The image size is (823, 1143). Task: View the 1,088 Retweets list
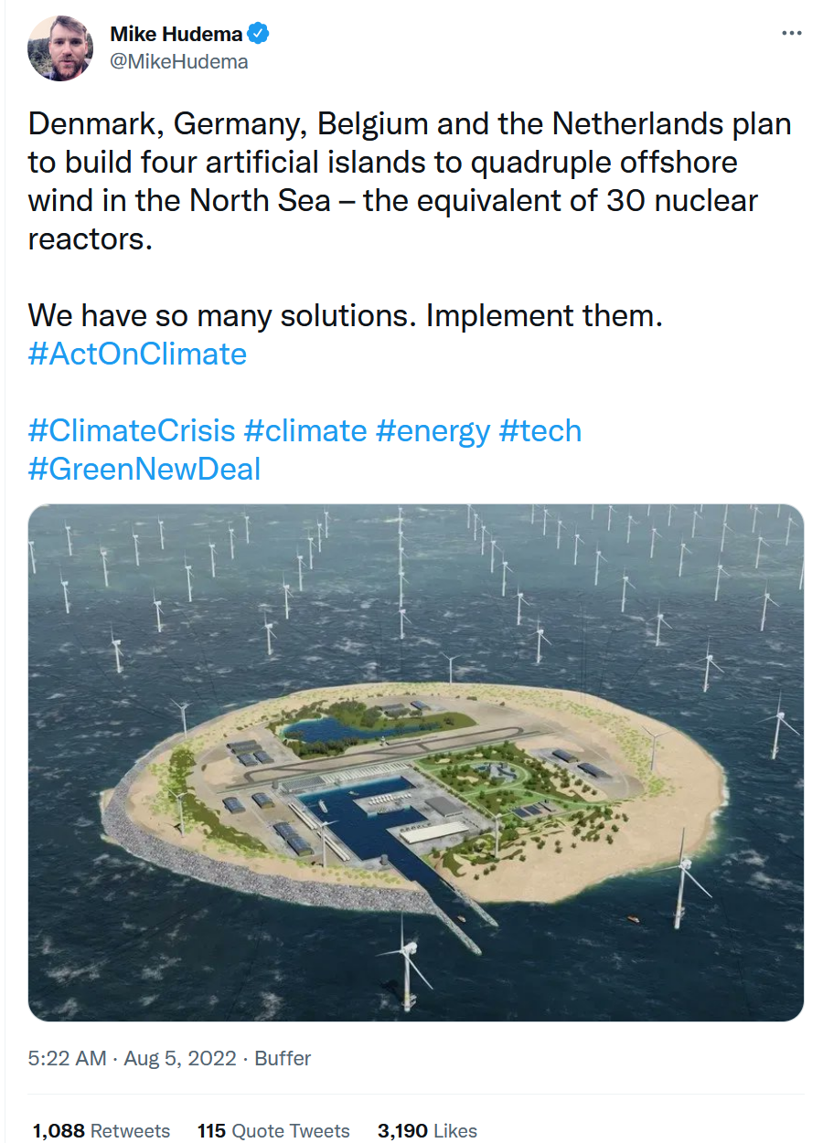pyautogui.click(x=101, y=1130)
